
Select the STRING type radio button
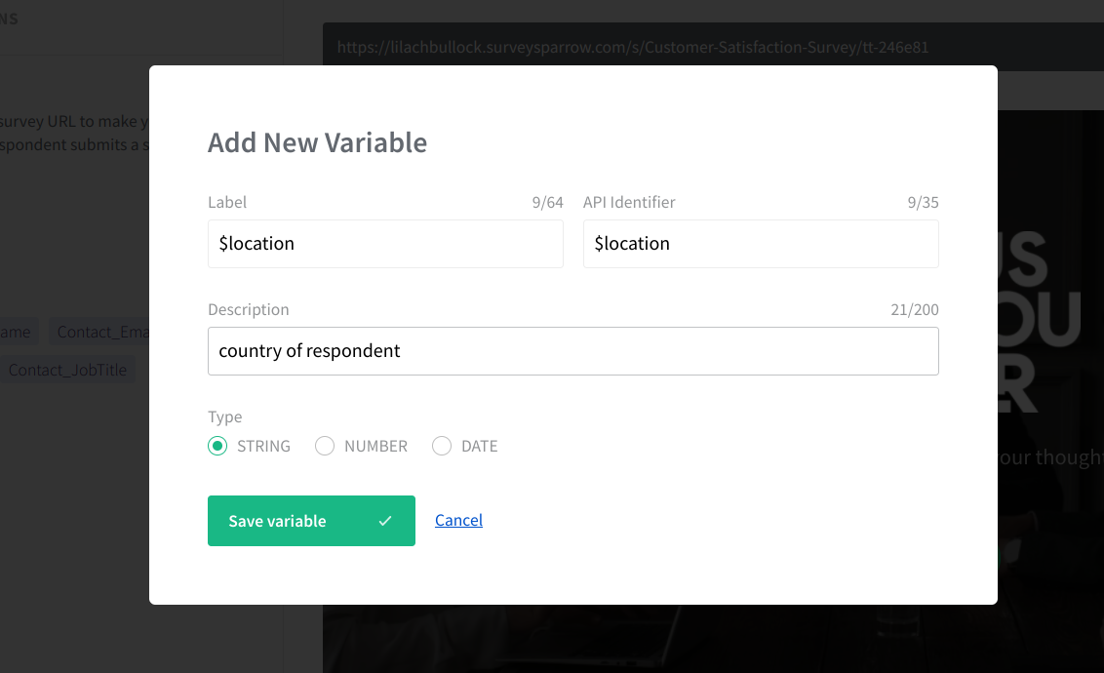tap(217, 446)
